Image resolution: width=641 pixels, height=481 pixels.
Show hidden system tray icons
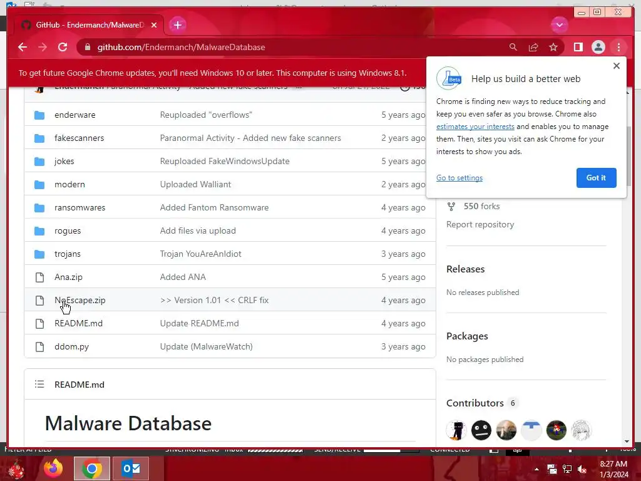(x=536, y=469)
